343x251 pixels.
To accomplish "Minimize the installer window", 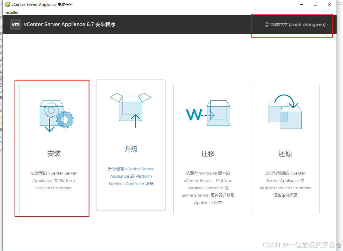I will 302,4.
